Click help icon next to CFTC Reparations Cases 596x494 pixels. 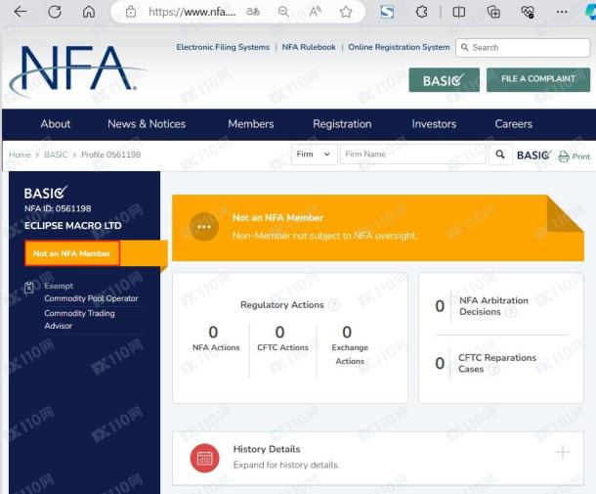coord(493,369)
